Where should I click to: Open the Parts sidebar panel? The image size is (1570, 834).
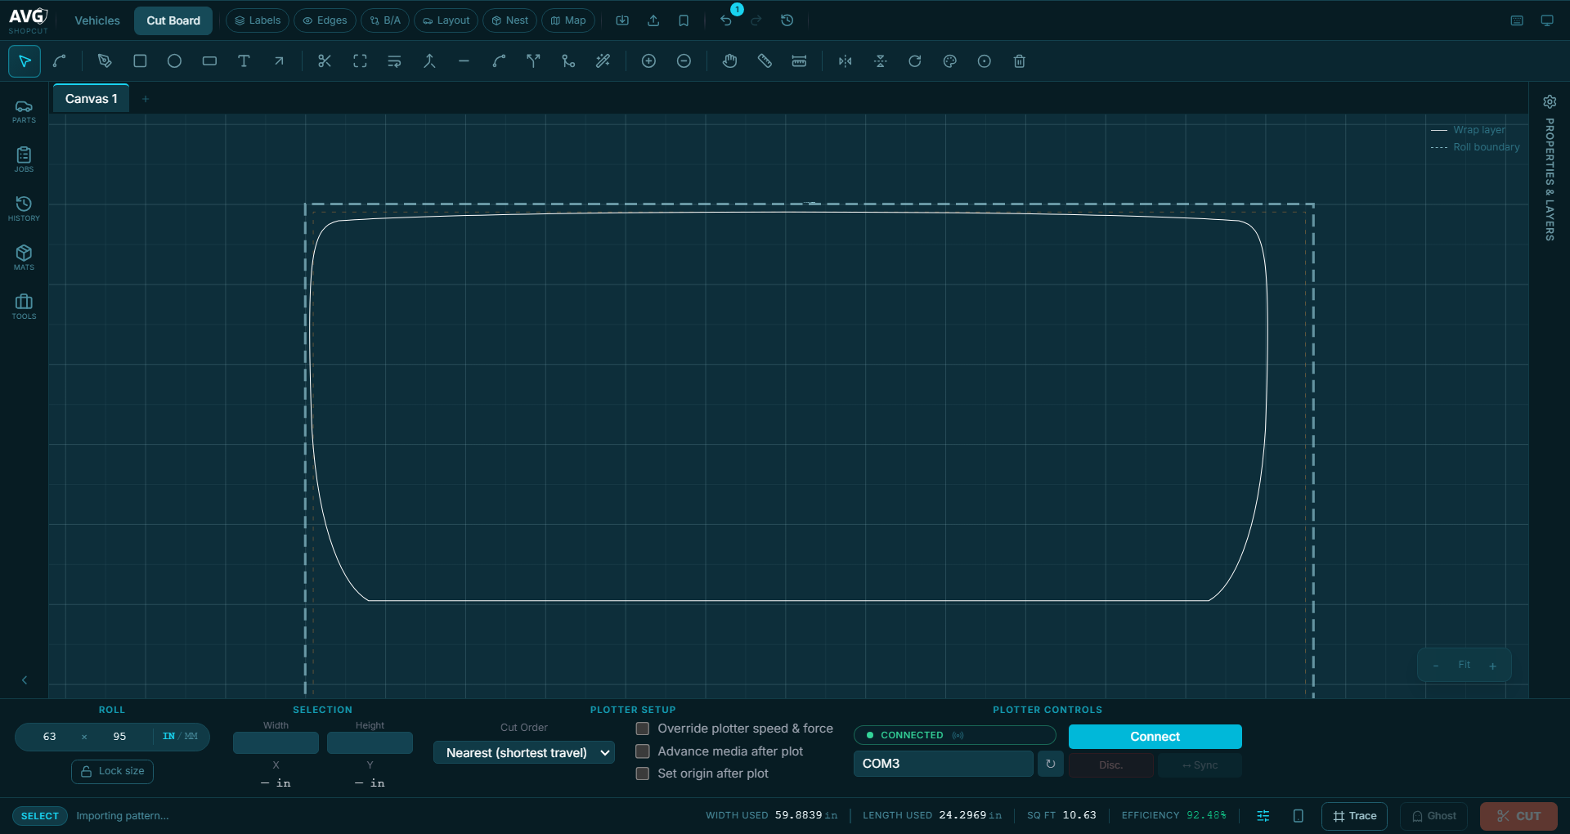click(x=25, y=111)
